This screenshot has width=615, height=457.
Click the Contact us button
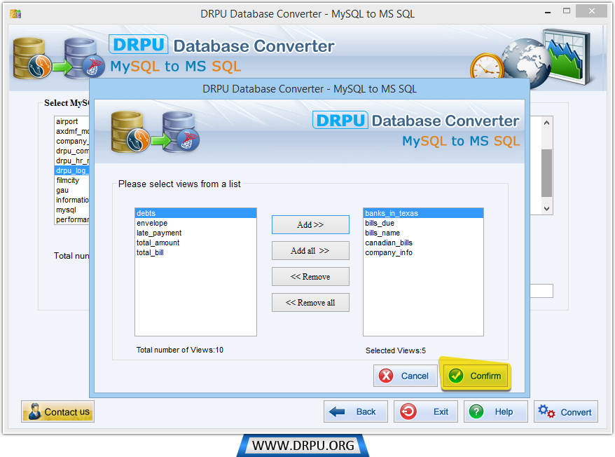[57, 411]
